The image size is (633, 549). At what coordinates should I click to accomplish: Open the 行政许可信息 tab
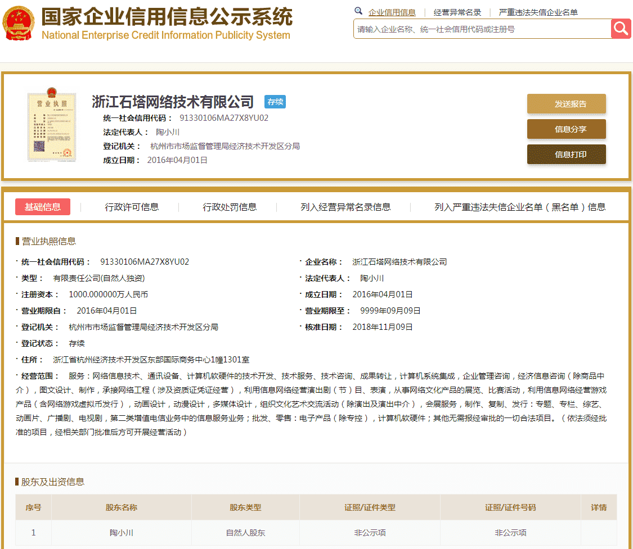tap(132, 207)
